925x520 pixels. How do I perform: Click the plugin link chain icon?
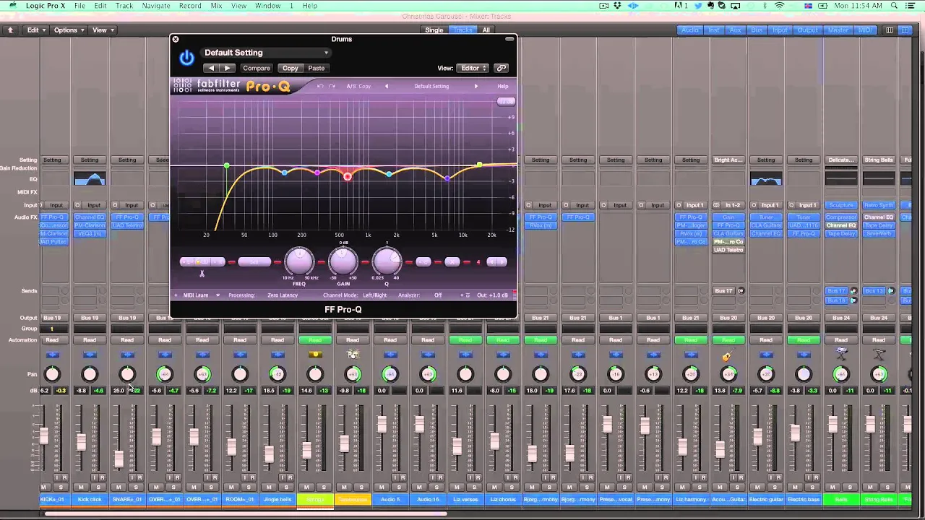(x=502, y=68)
